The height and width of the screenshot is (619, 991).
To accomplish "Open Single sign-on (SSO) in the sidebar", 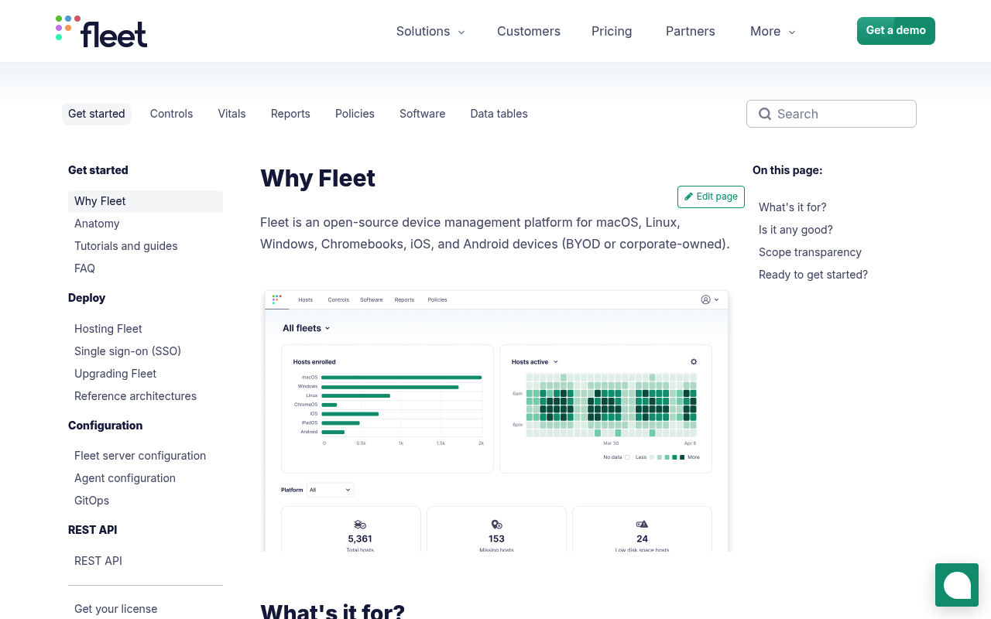I will [x=128, y=351].
